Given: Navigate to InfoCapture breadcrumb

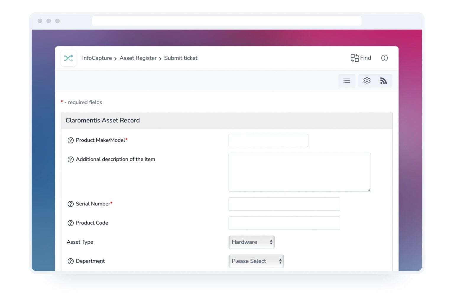Looking at the screenshot, I should (97, 58).
